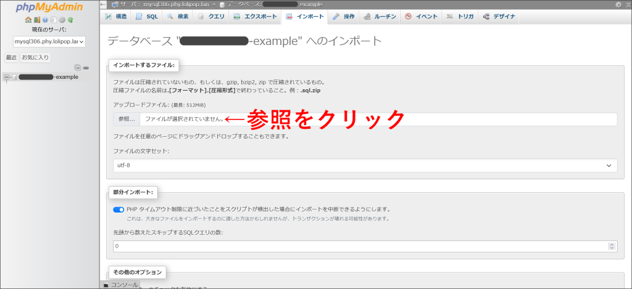This screenshot has width=632, height=289.
Task: Open the クエリ (Query) tab
Action: [211, 17]
